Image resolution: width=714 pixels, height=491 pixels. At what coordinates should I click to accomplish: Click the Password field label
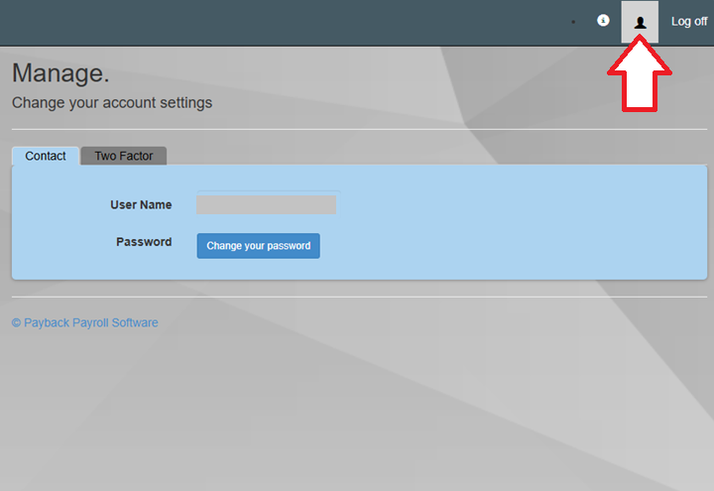pyautogui.click(x=144, y=242)
